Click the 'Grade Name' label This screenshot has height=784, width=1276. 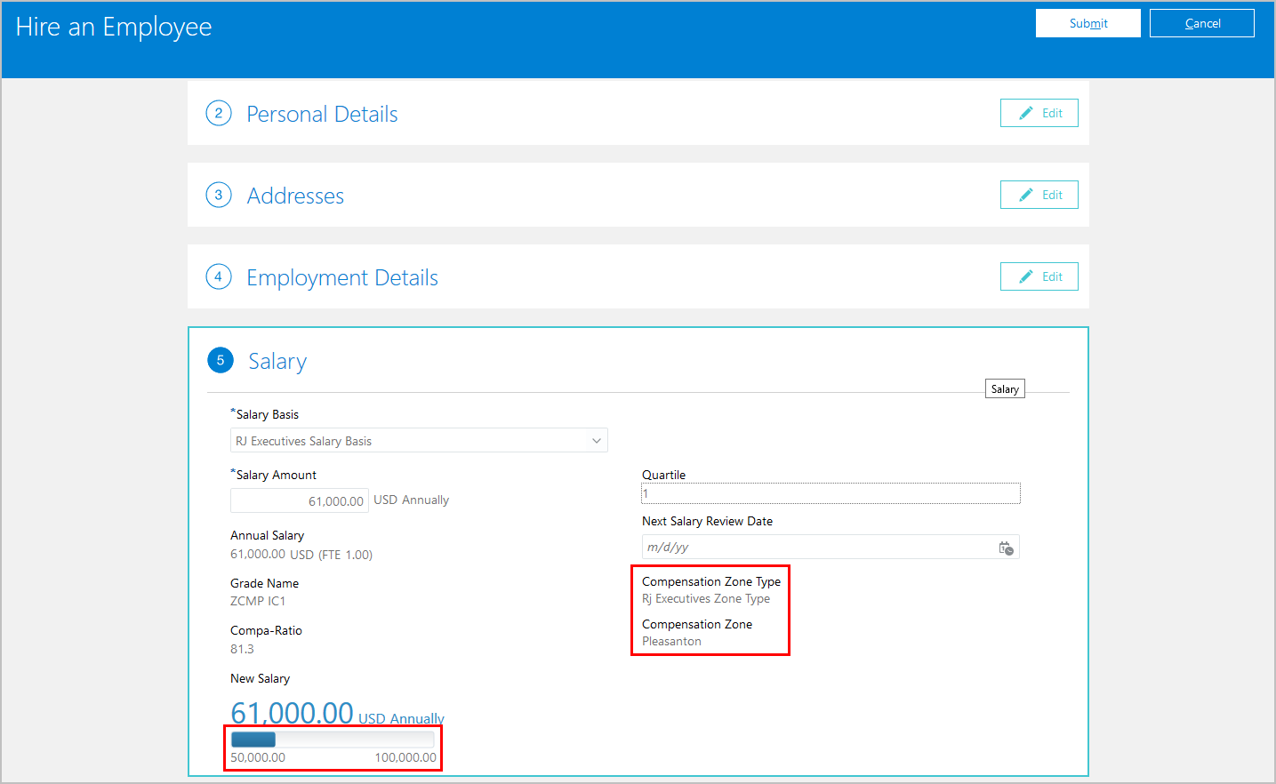coord(264,583)
